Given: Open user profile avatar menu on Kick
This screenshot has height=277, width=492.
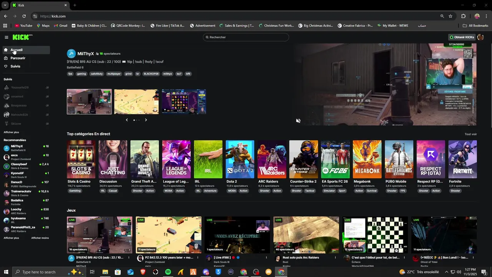Looking at the screenshot, I should click(480, 37).
